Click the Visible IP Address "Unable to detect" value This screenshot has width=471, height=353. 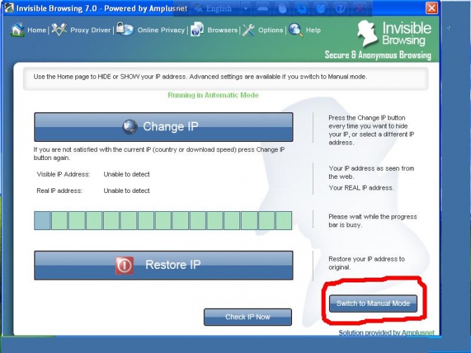coord(126,174)
